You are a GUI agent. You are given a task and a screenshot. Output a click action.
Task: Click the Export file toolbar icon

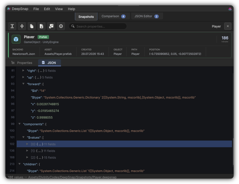(42, 26)
